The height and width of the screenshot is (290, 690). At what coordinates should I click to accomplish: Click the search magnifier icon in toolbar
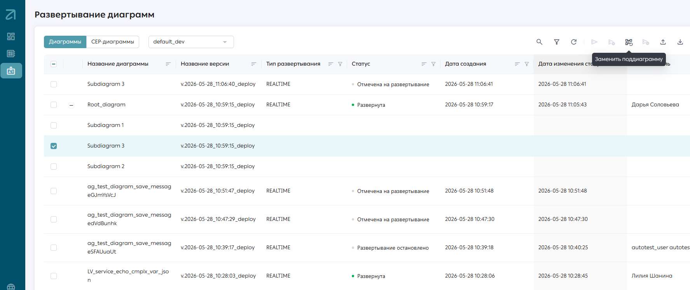pos(539,42)
